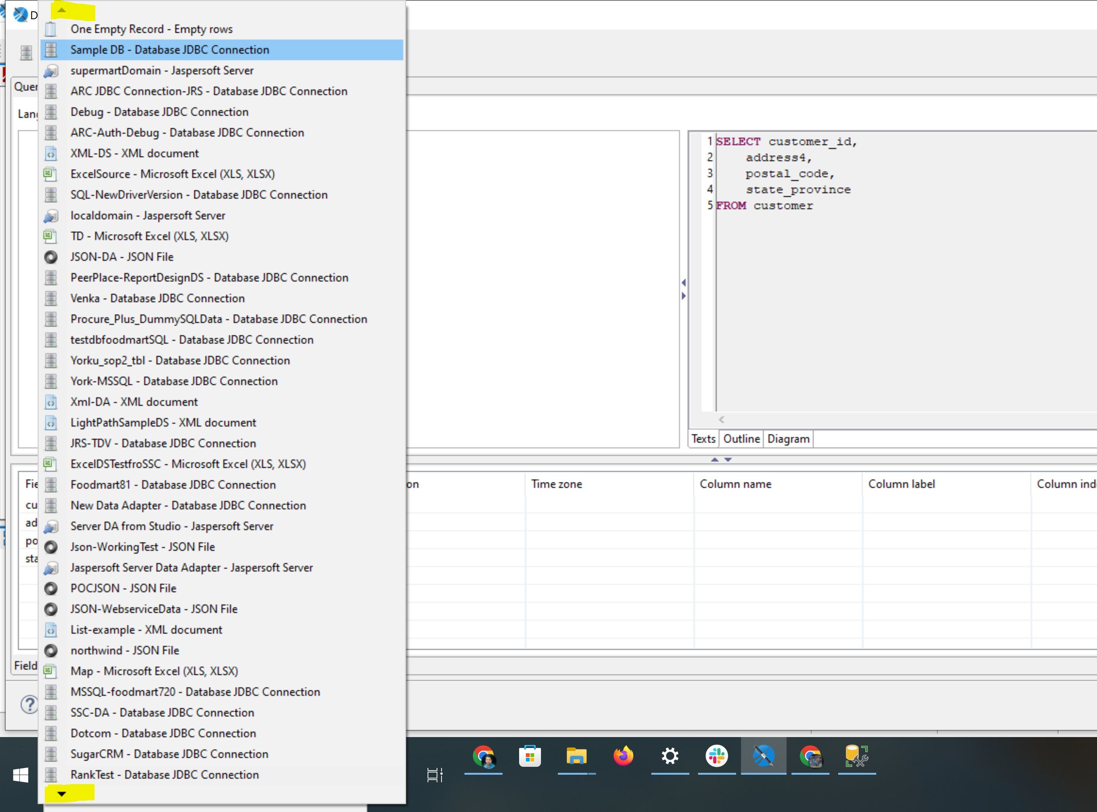Click the Json-WorkingTest JSON icon

coord(50,546)
